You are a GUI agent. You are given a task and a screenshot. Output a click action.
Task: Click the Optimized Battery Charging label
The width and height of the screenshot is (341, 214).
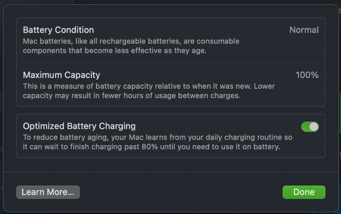79,126
